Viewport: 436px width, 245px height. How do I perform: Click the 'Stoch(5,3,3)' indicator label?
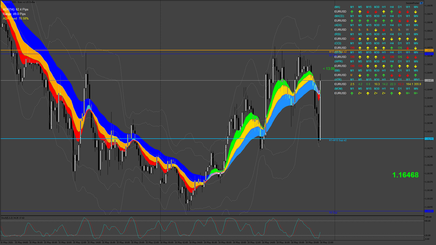point(7,218)
